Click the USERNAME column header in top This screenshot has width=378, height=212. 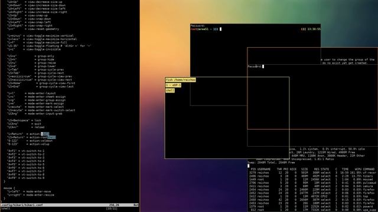[x=264, y=169]
